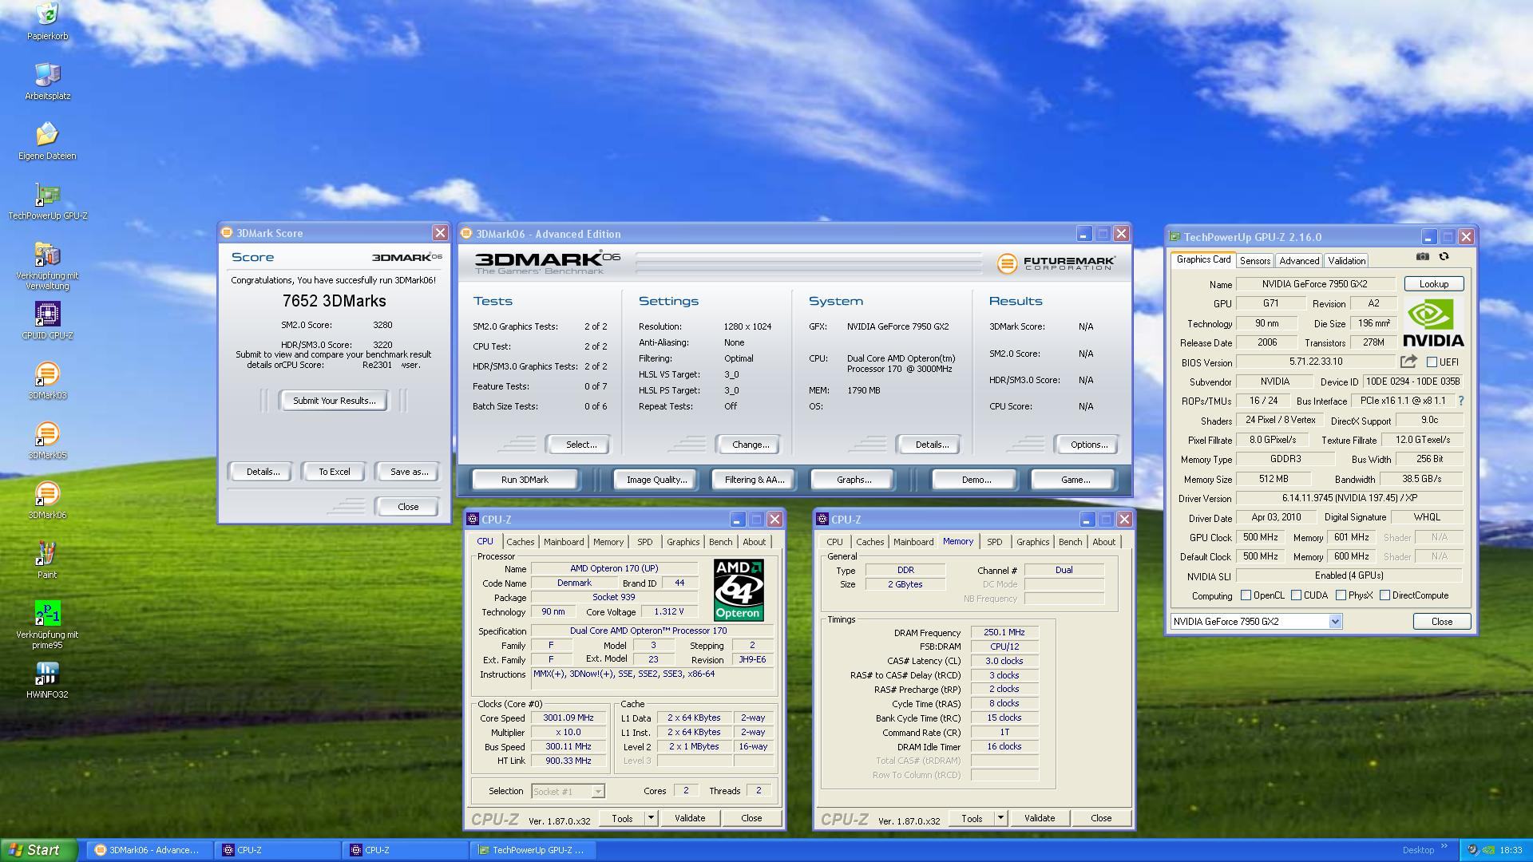This screenshot has height=862, width=1533.
Task: Open Tools dropdown arrow in left CPU-Z
Action: pos(651,818)
